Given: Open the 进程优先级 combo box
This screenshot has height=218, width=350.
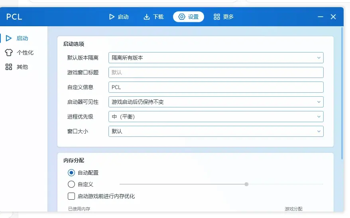Looking at the screenshot, I should pyautogui.click(x=216, y=117).
